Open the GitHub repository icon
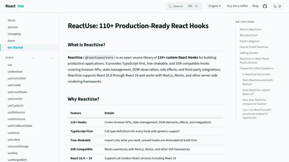Viewport: 289px width, 162px height. tap(265, 6)
